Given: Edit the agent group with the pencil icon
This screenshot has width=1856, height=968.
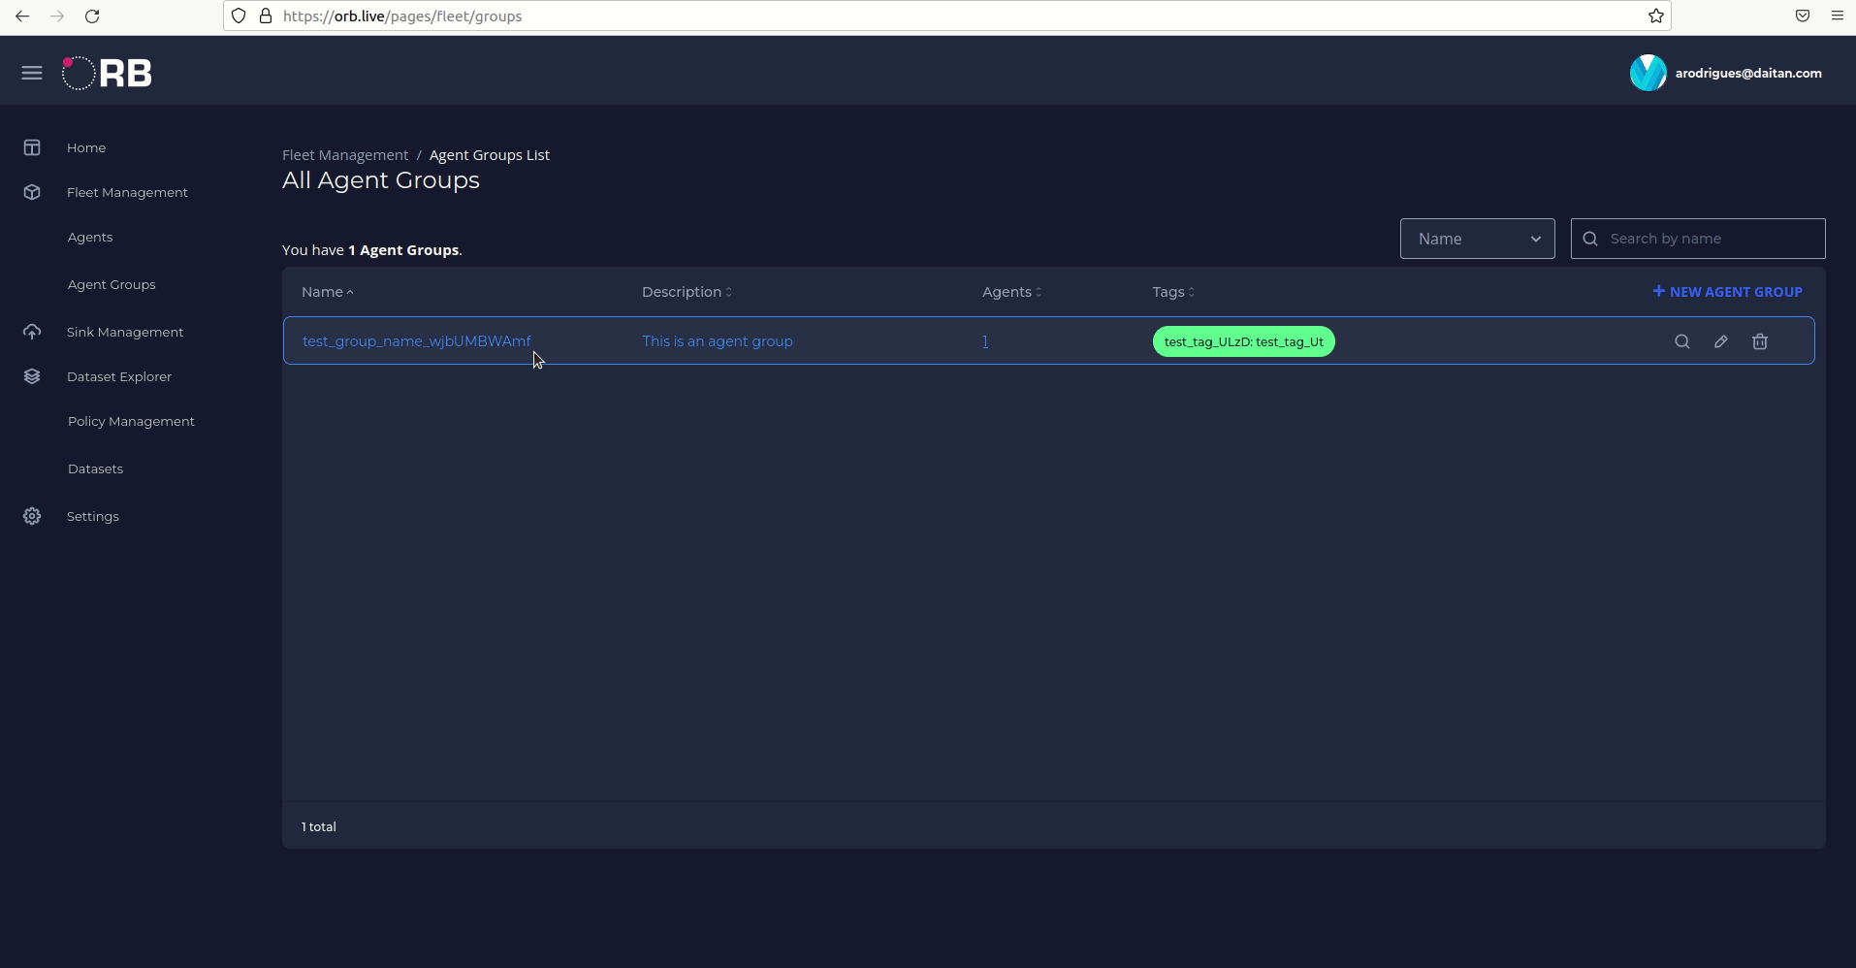Looking at the screenshot, I should (1721, 341).
